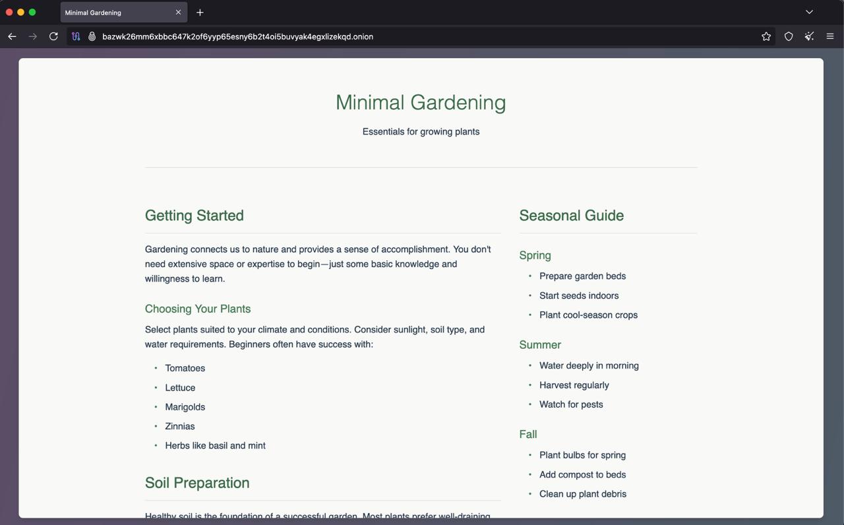Open security level settings via shield icon

coord(788,36)
